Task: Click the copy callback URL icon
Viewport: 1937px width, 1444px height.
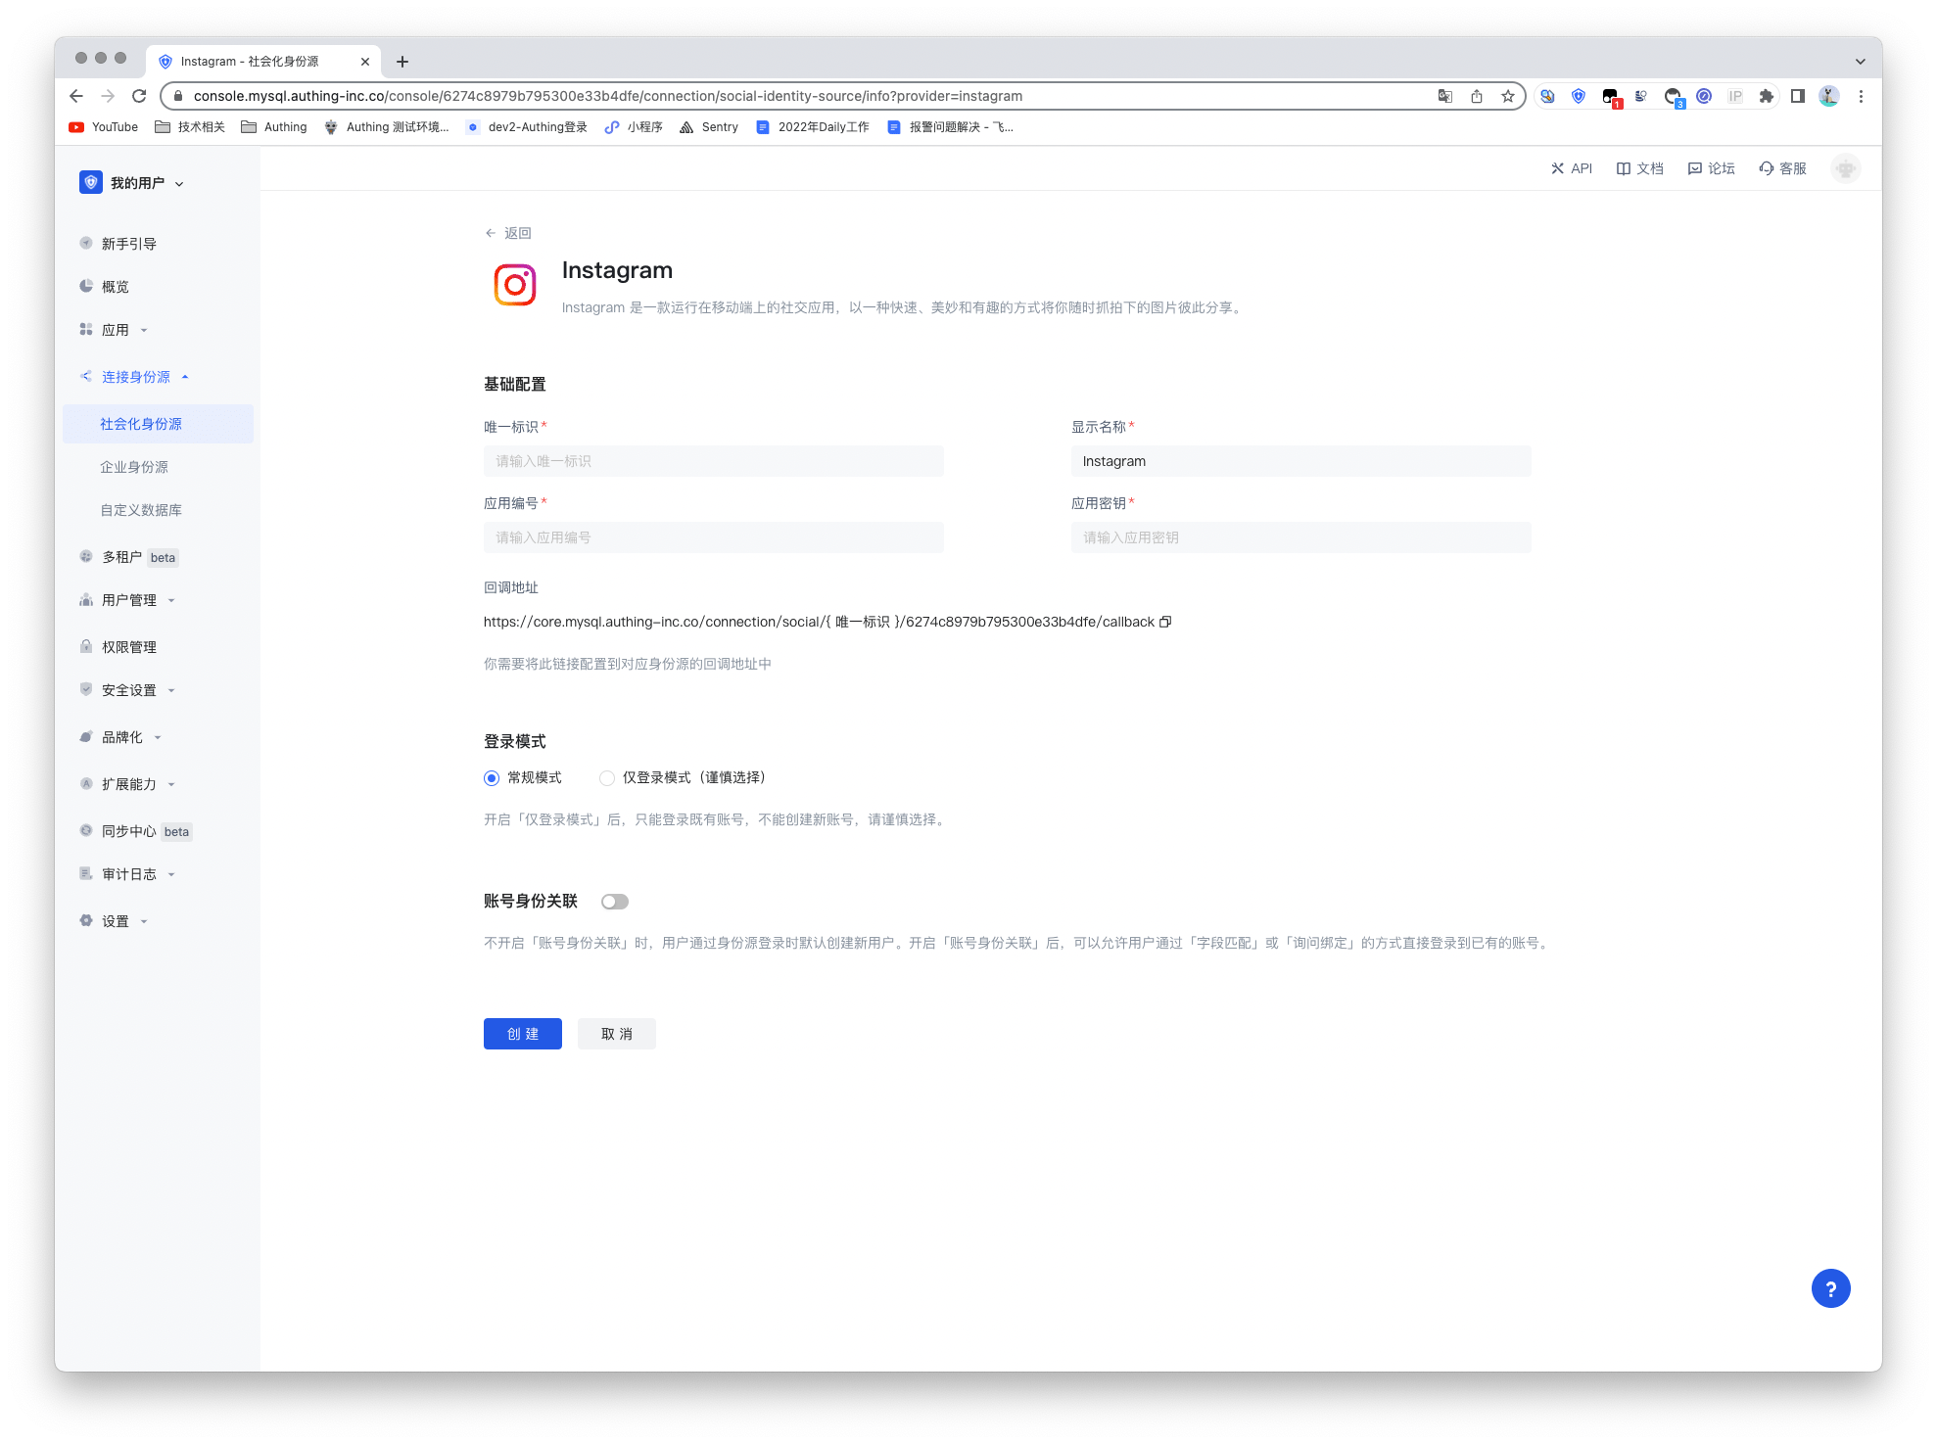Action: pyautogui.click(x=1165, y=622)
